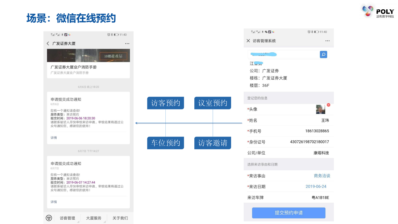Screen dimensions: 398x224
Task: Open more options in 广发证券大厦 chat
Action: 127,44
